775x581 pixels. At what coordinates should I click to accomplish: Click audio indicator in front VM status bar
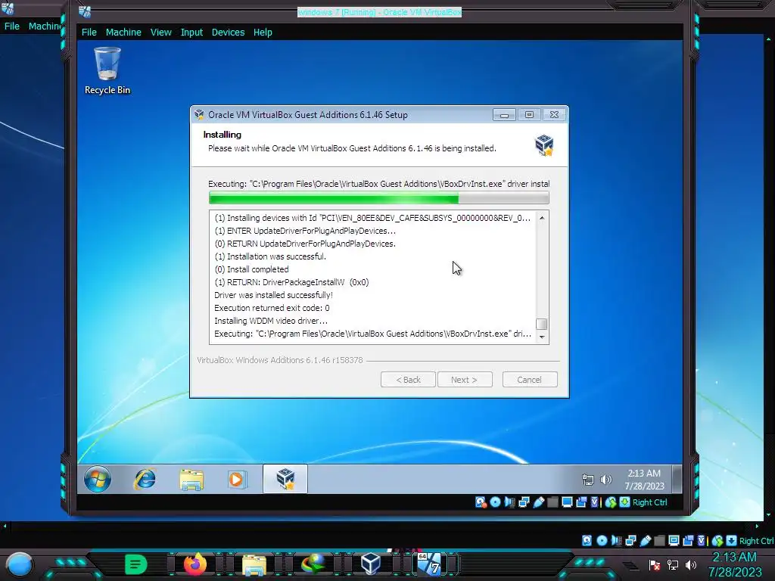click(x=509, y=502)
